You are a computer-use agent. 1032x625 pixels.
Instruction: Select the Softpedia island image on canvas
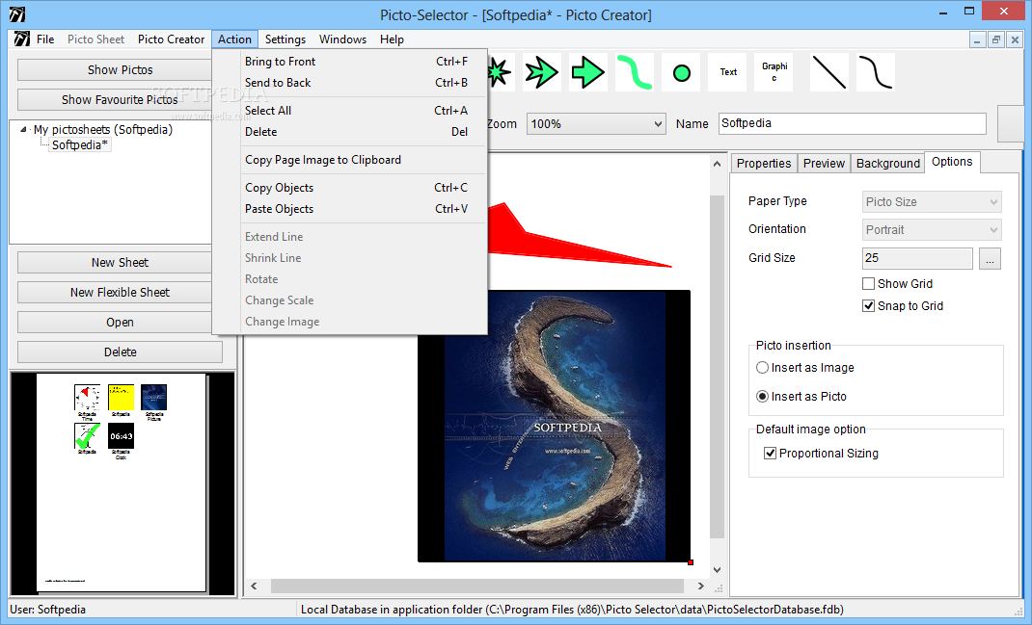pos(555,426)
